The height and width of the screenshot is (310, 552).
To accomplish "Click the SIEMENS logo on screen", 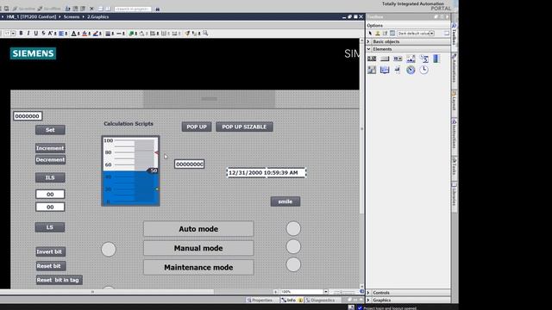I will point(33,53).
